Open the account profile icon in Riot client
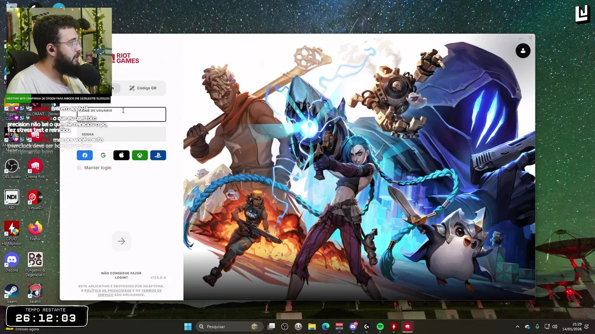This screenshot has height=334, width=595. click(x=523, y=51)
